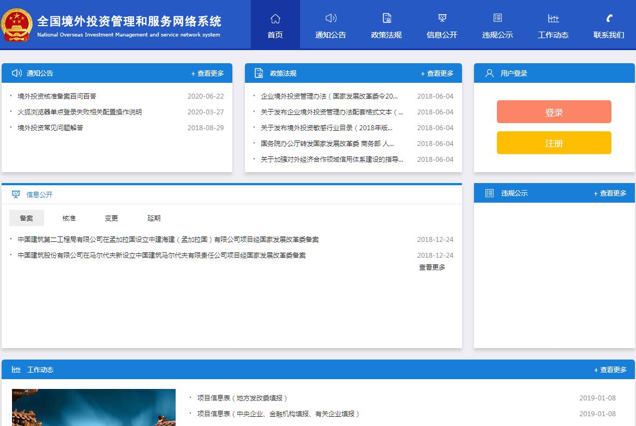Click the speaker icon above 通知公告 in navigation
The height and width of the screenshot is (426, 636).
point(331,19)
